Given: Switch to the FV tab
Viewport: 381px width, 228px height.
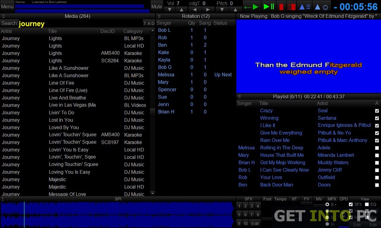Looking at the screenshot, I should 307,199.
